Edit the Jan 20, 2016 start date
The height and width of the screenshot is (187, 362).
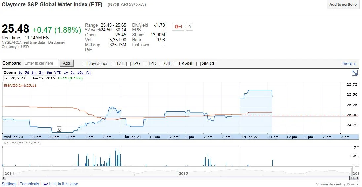pos(15,78)
